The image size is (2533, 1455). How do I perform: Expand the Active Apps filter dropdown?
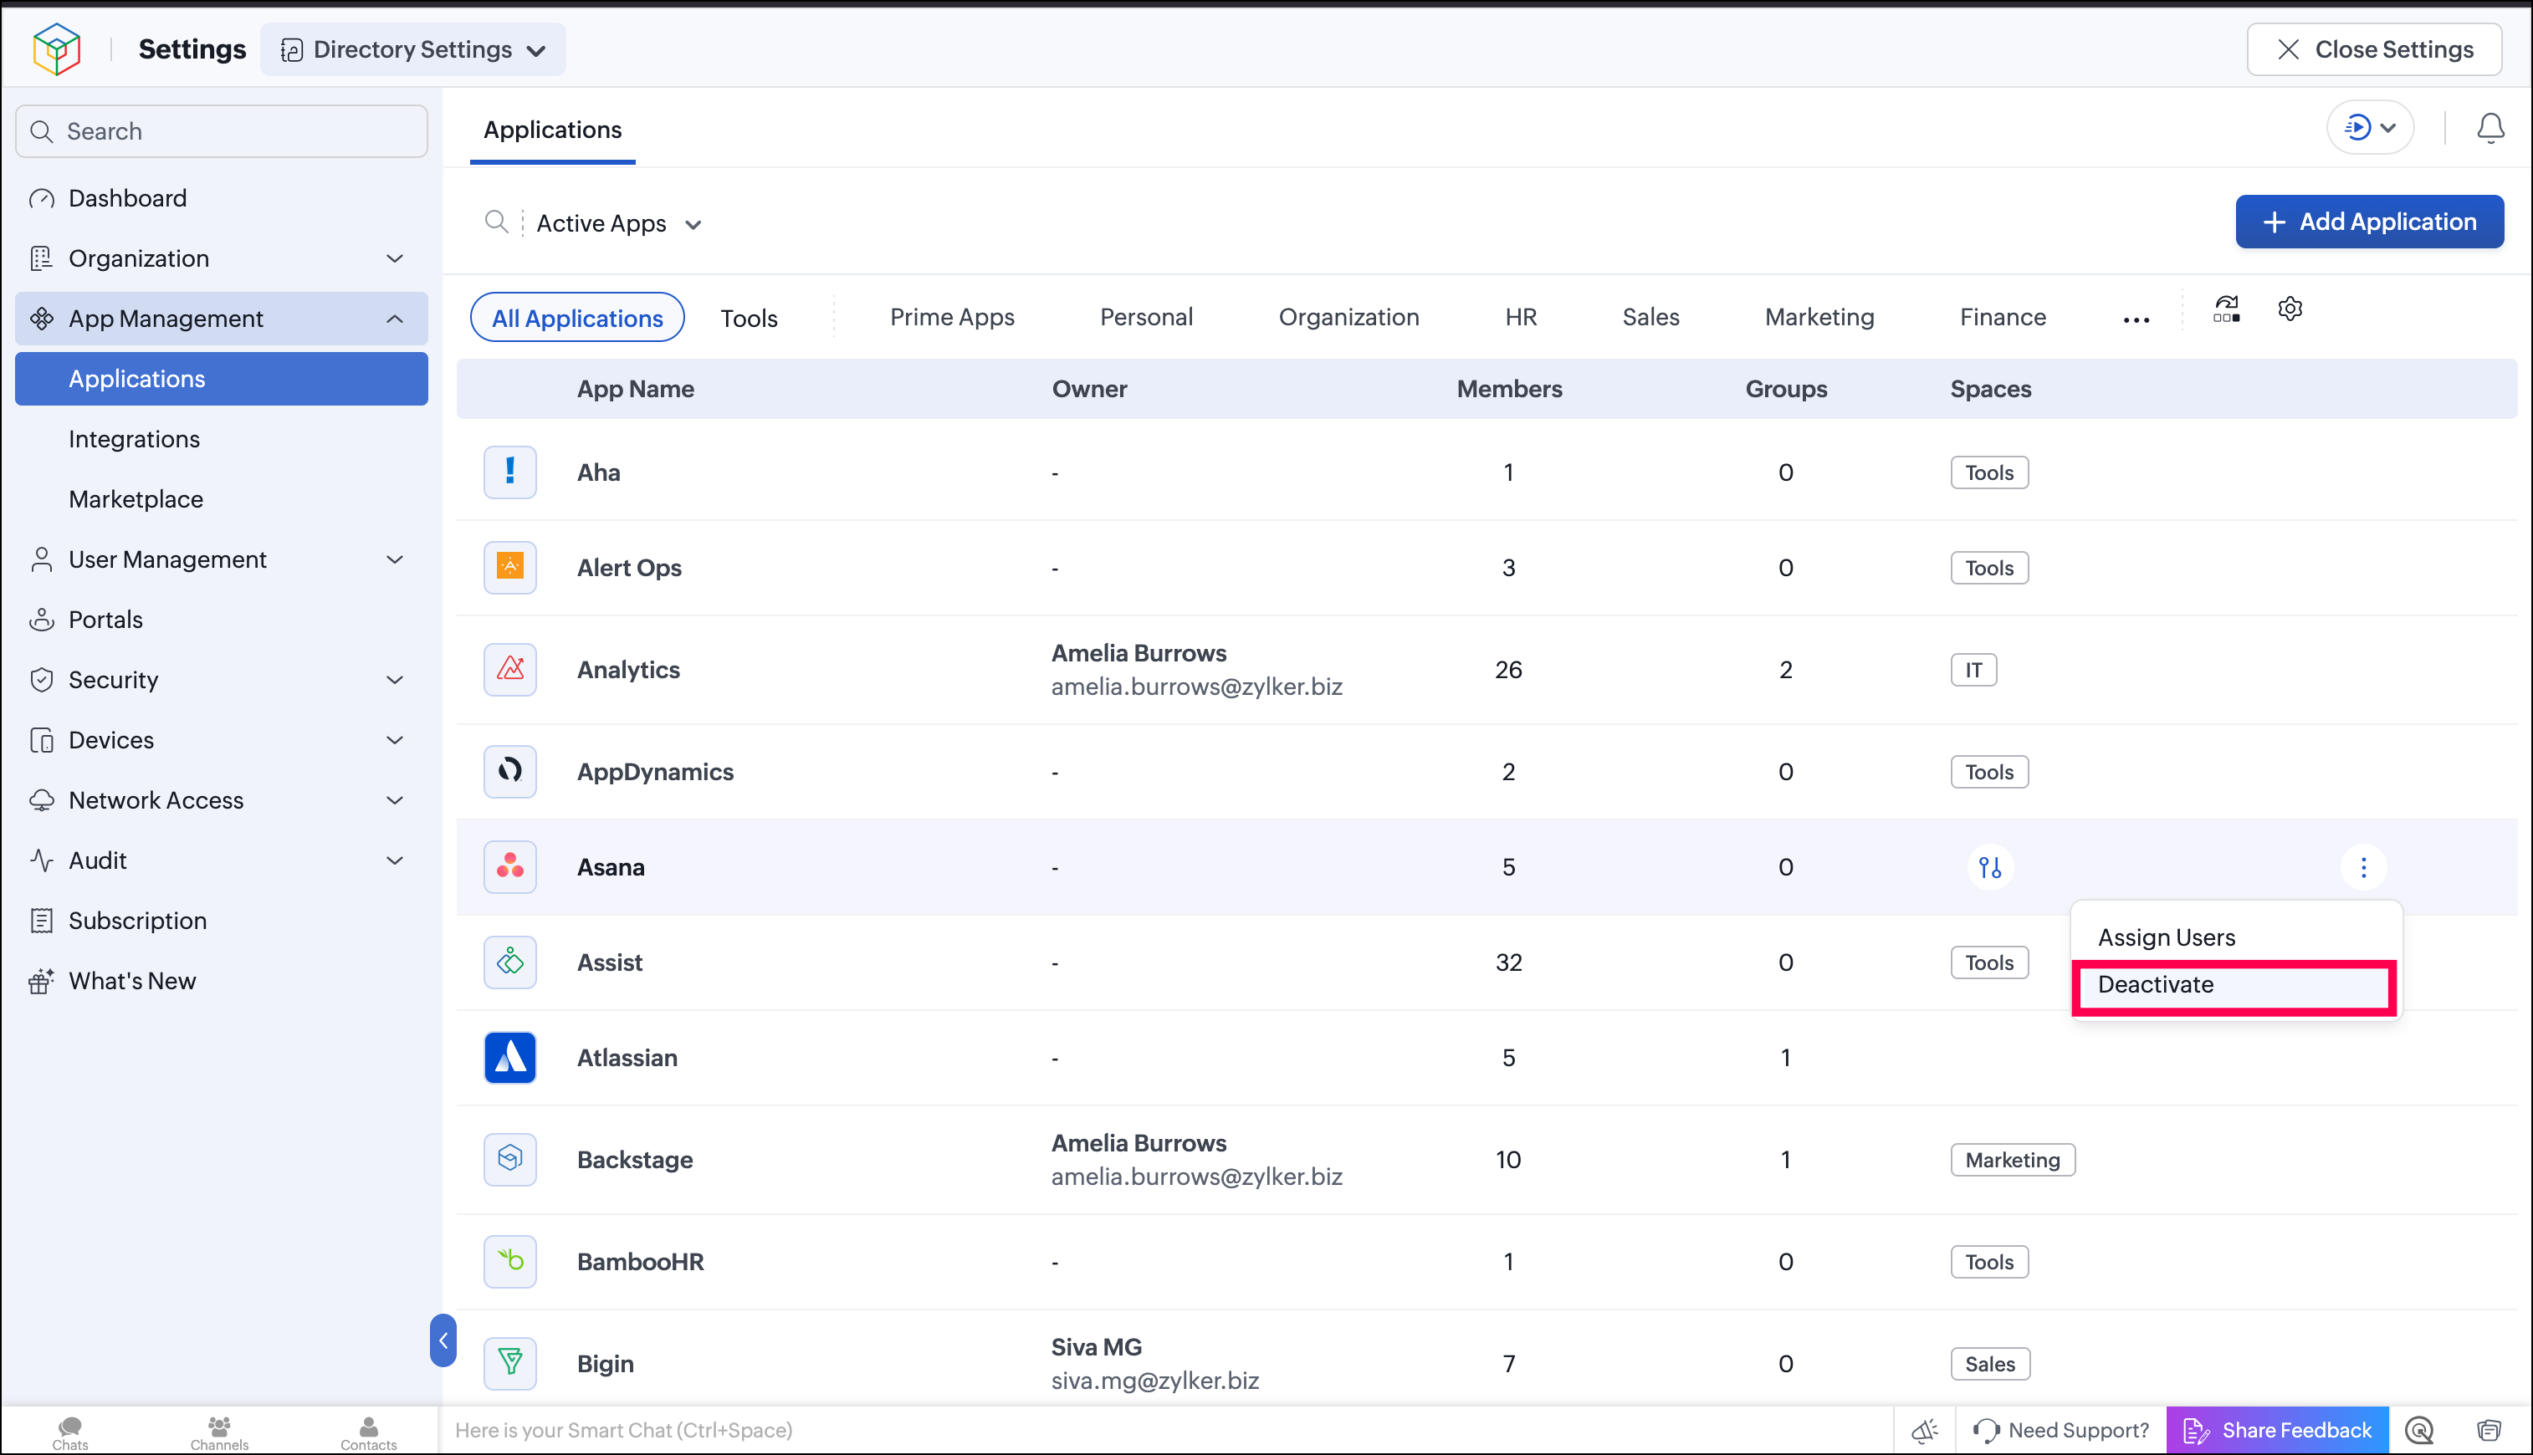(x=619, y=224)
